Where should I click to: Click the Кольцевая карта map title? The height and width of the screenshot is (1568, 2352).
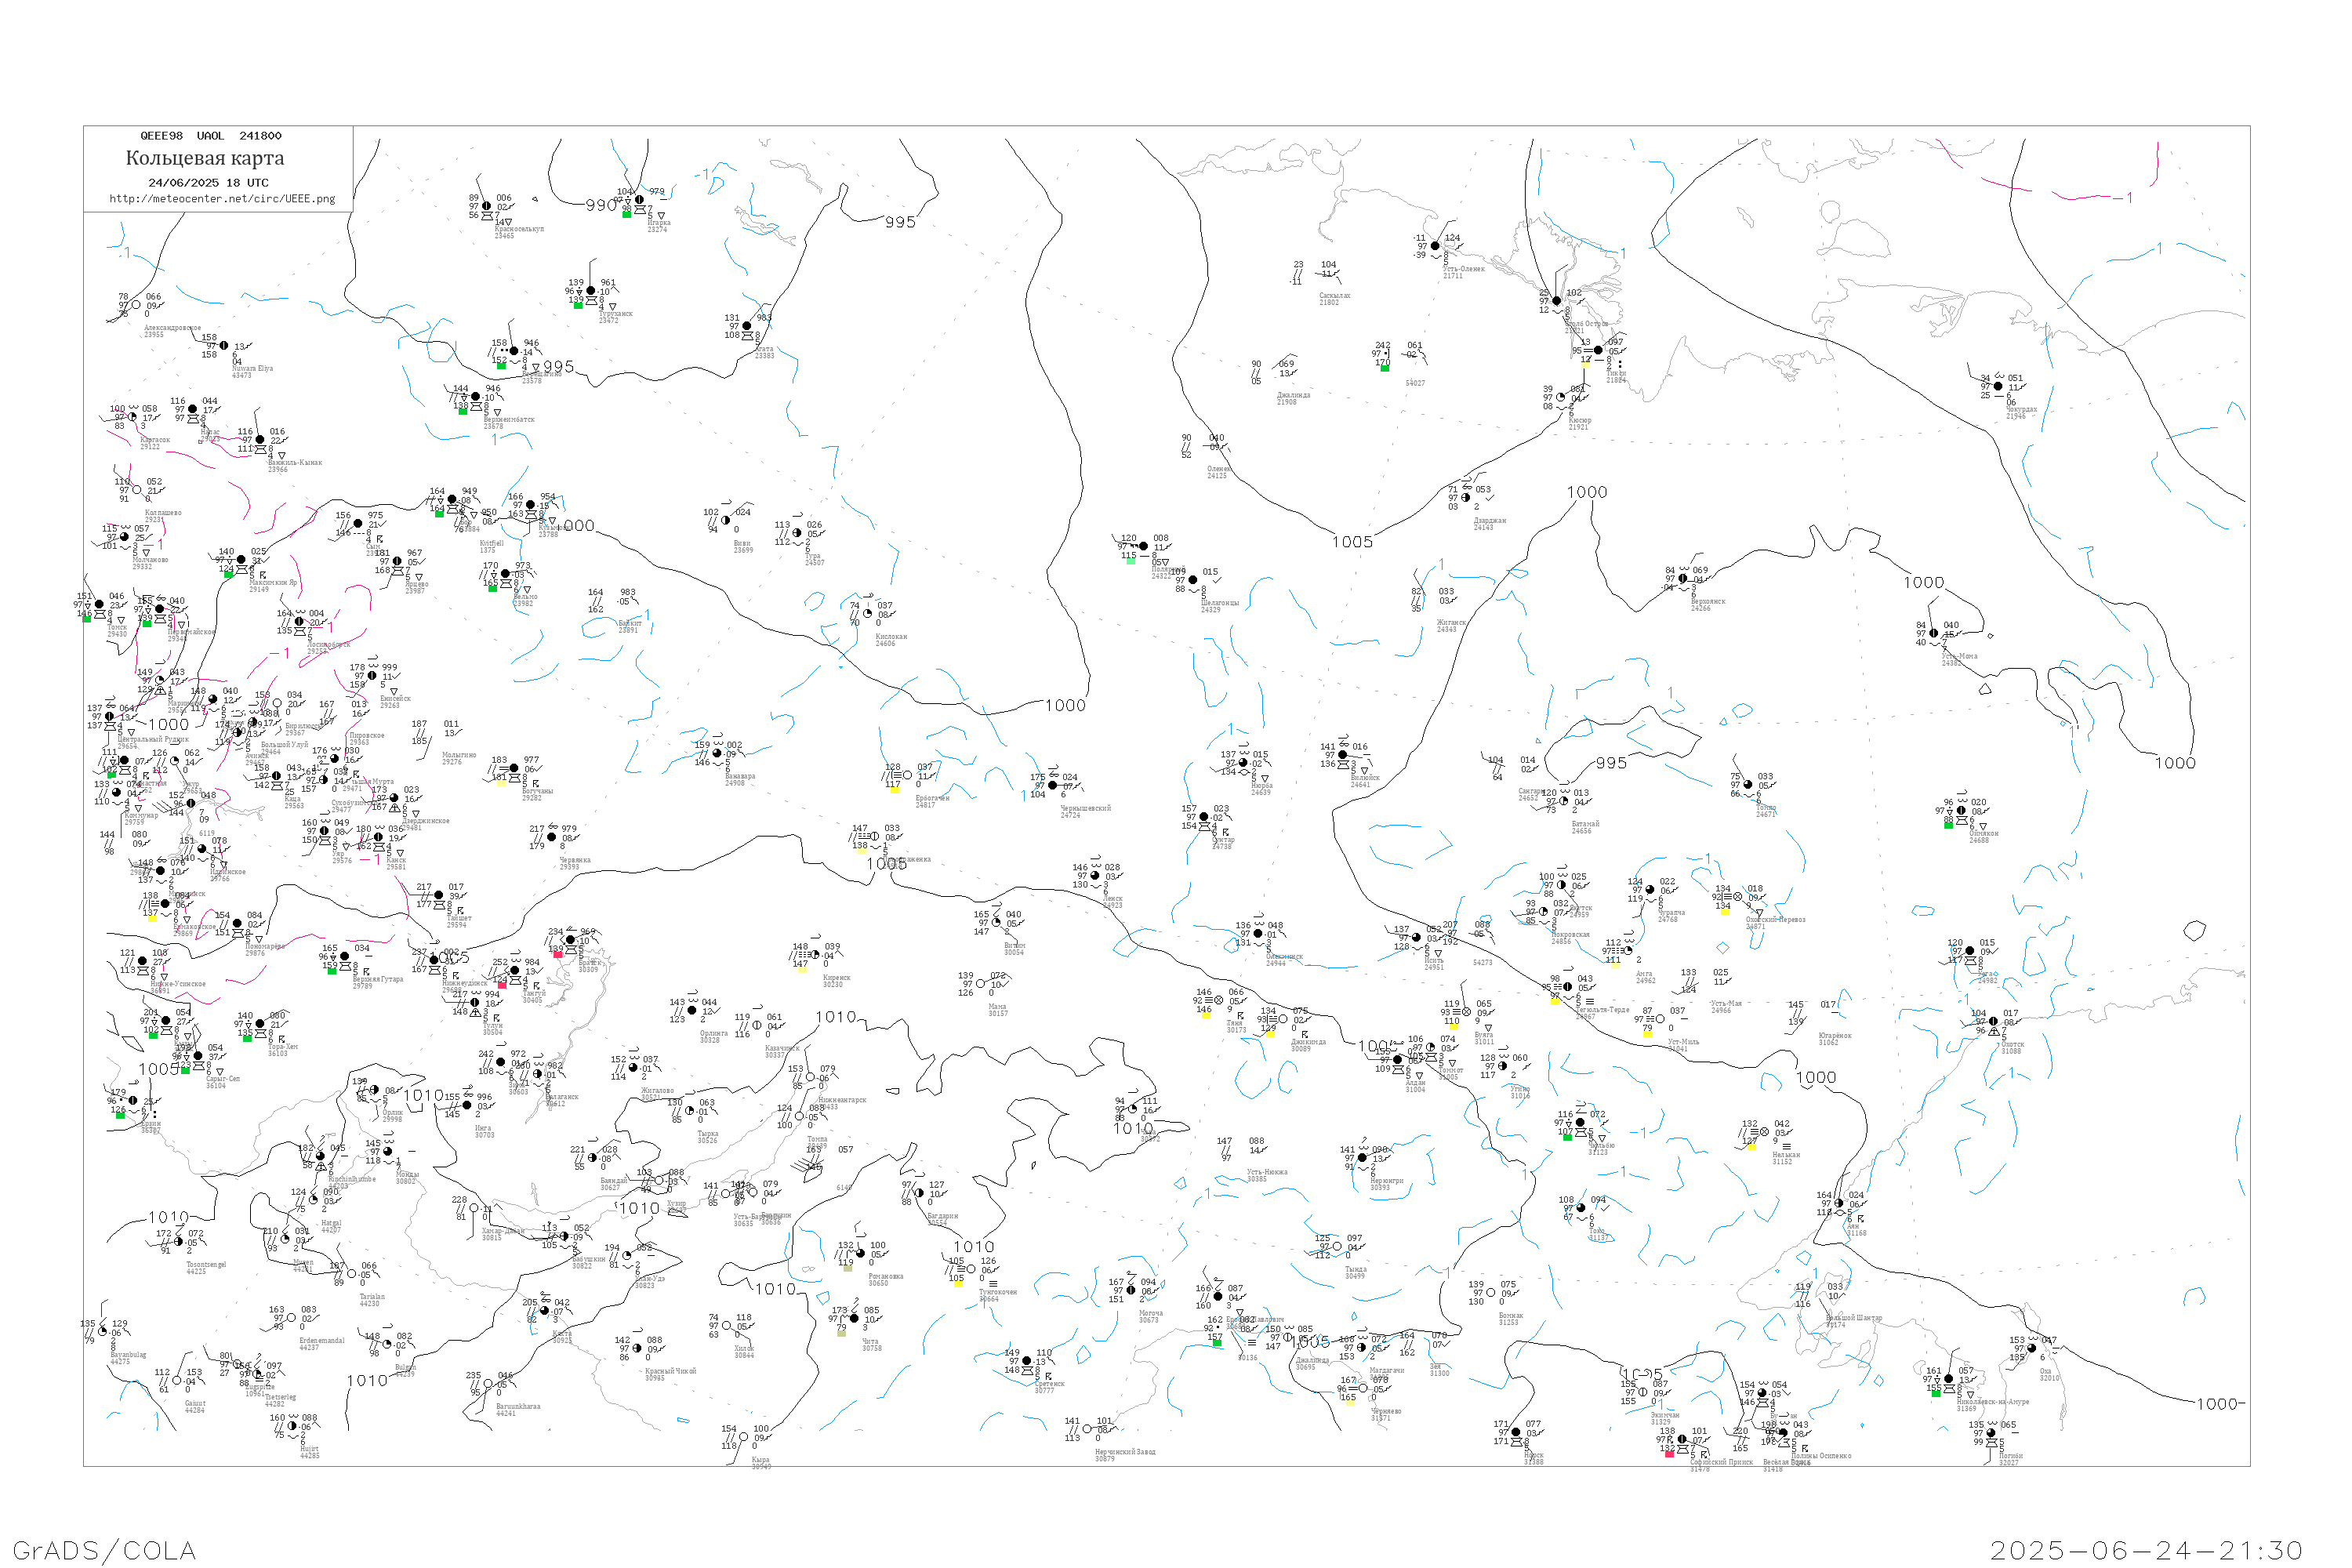click(205, 158)
